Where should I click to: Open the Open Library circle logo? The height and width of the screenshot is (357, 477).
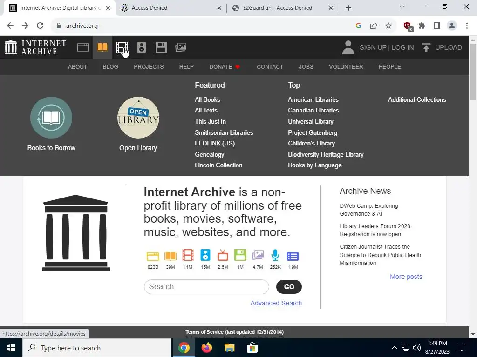(x=138, y=118)
